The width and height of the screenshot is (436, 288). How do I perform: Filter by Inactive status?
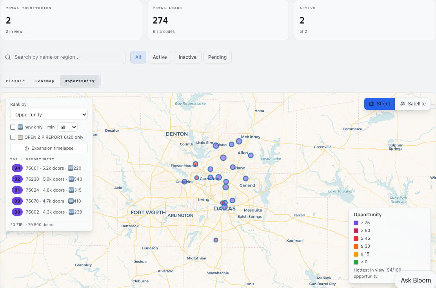click(187, 57)
